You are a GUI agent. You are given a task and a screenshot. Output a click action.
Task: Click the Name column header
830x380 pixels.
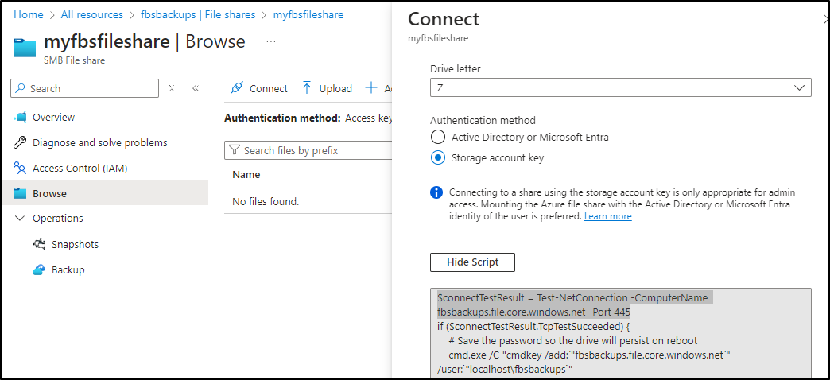pos(246,175)
